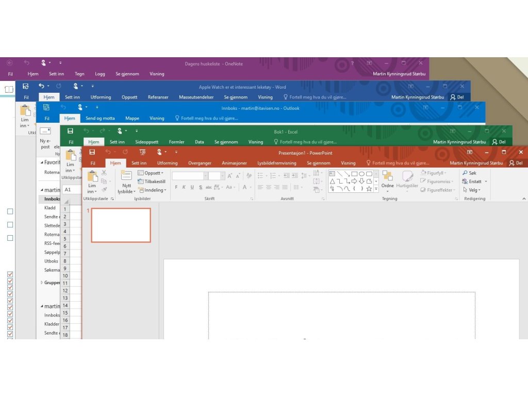Open Ny e-post new mail icon in Outlook
The image size is (528, 396).
click(45, 131)
